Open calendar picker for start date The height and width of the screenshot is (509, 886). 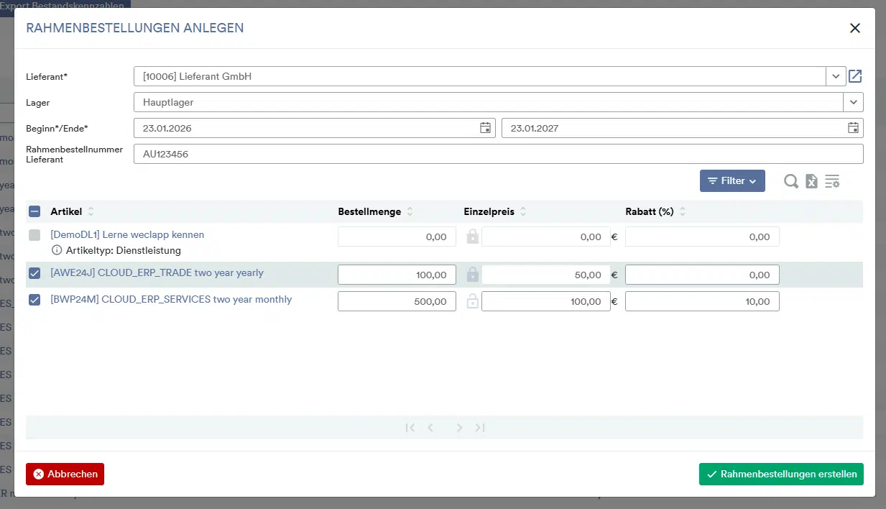click(x=486, y=128)
